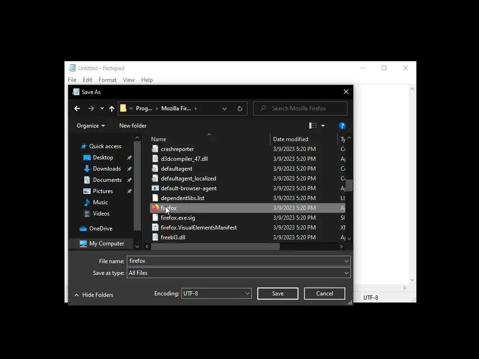The width and height of the screenshot is (479, 359).
Task: Refresh the Mozilla Firefox folder view
Action: (240, 108)
